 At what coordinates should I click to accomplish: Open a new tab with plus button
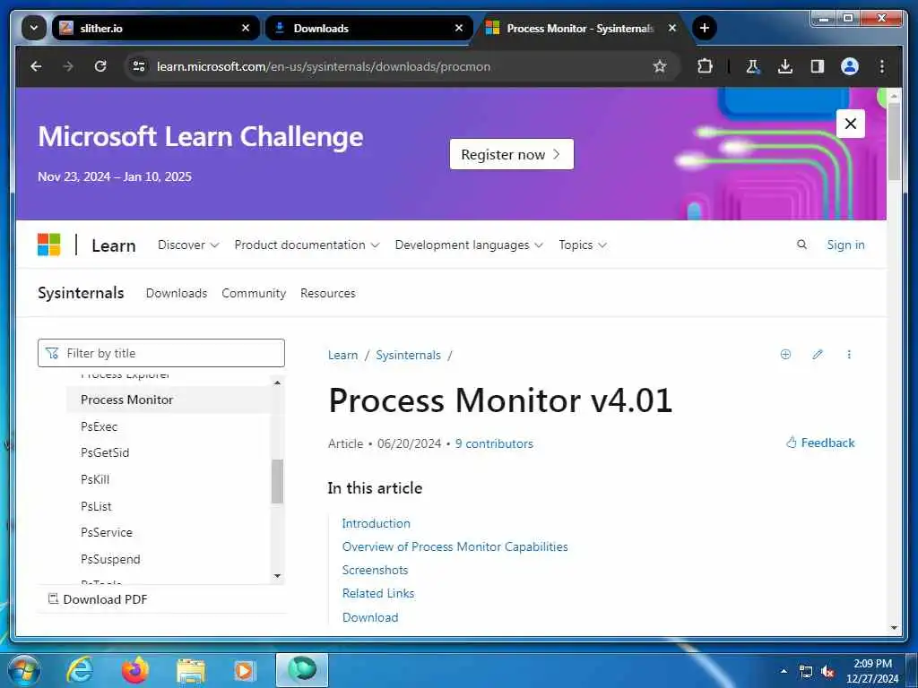pyautogui.click(x=705, y=28)
